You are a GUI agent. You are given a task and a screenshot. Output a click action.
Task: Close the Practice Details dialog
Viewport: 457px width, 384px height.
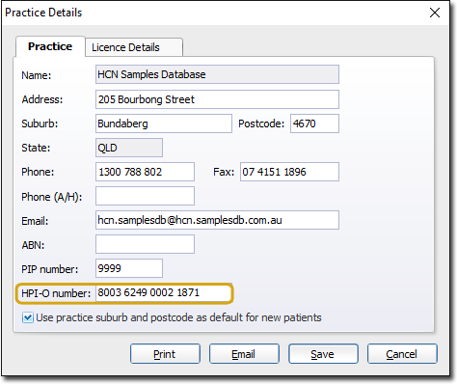click(435, 13)
